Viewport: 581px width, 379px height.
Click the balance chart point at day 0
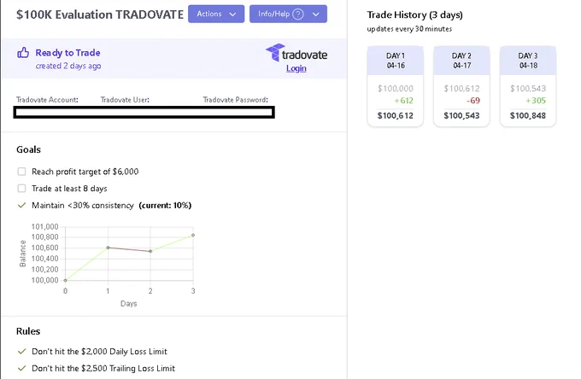(x=65, y=280)
